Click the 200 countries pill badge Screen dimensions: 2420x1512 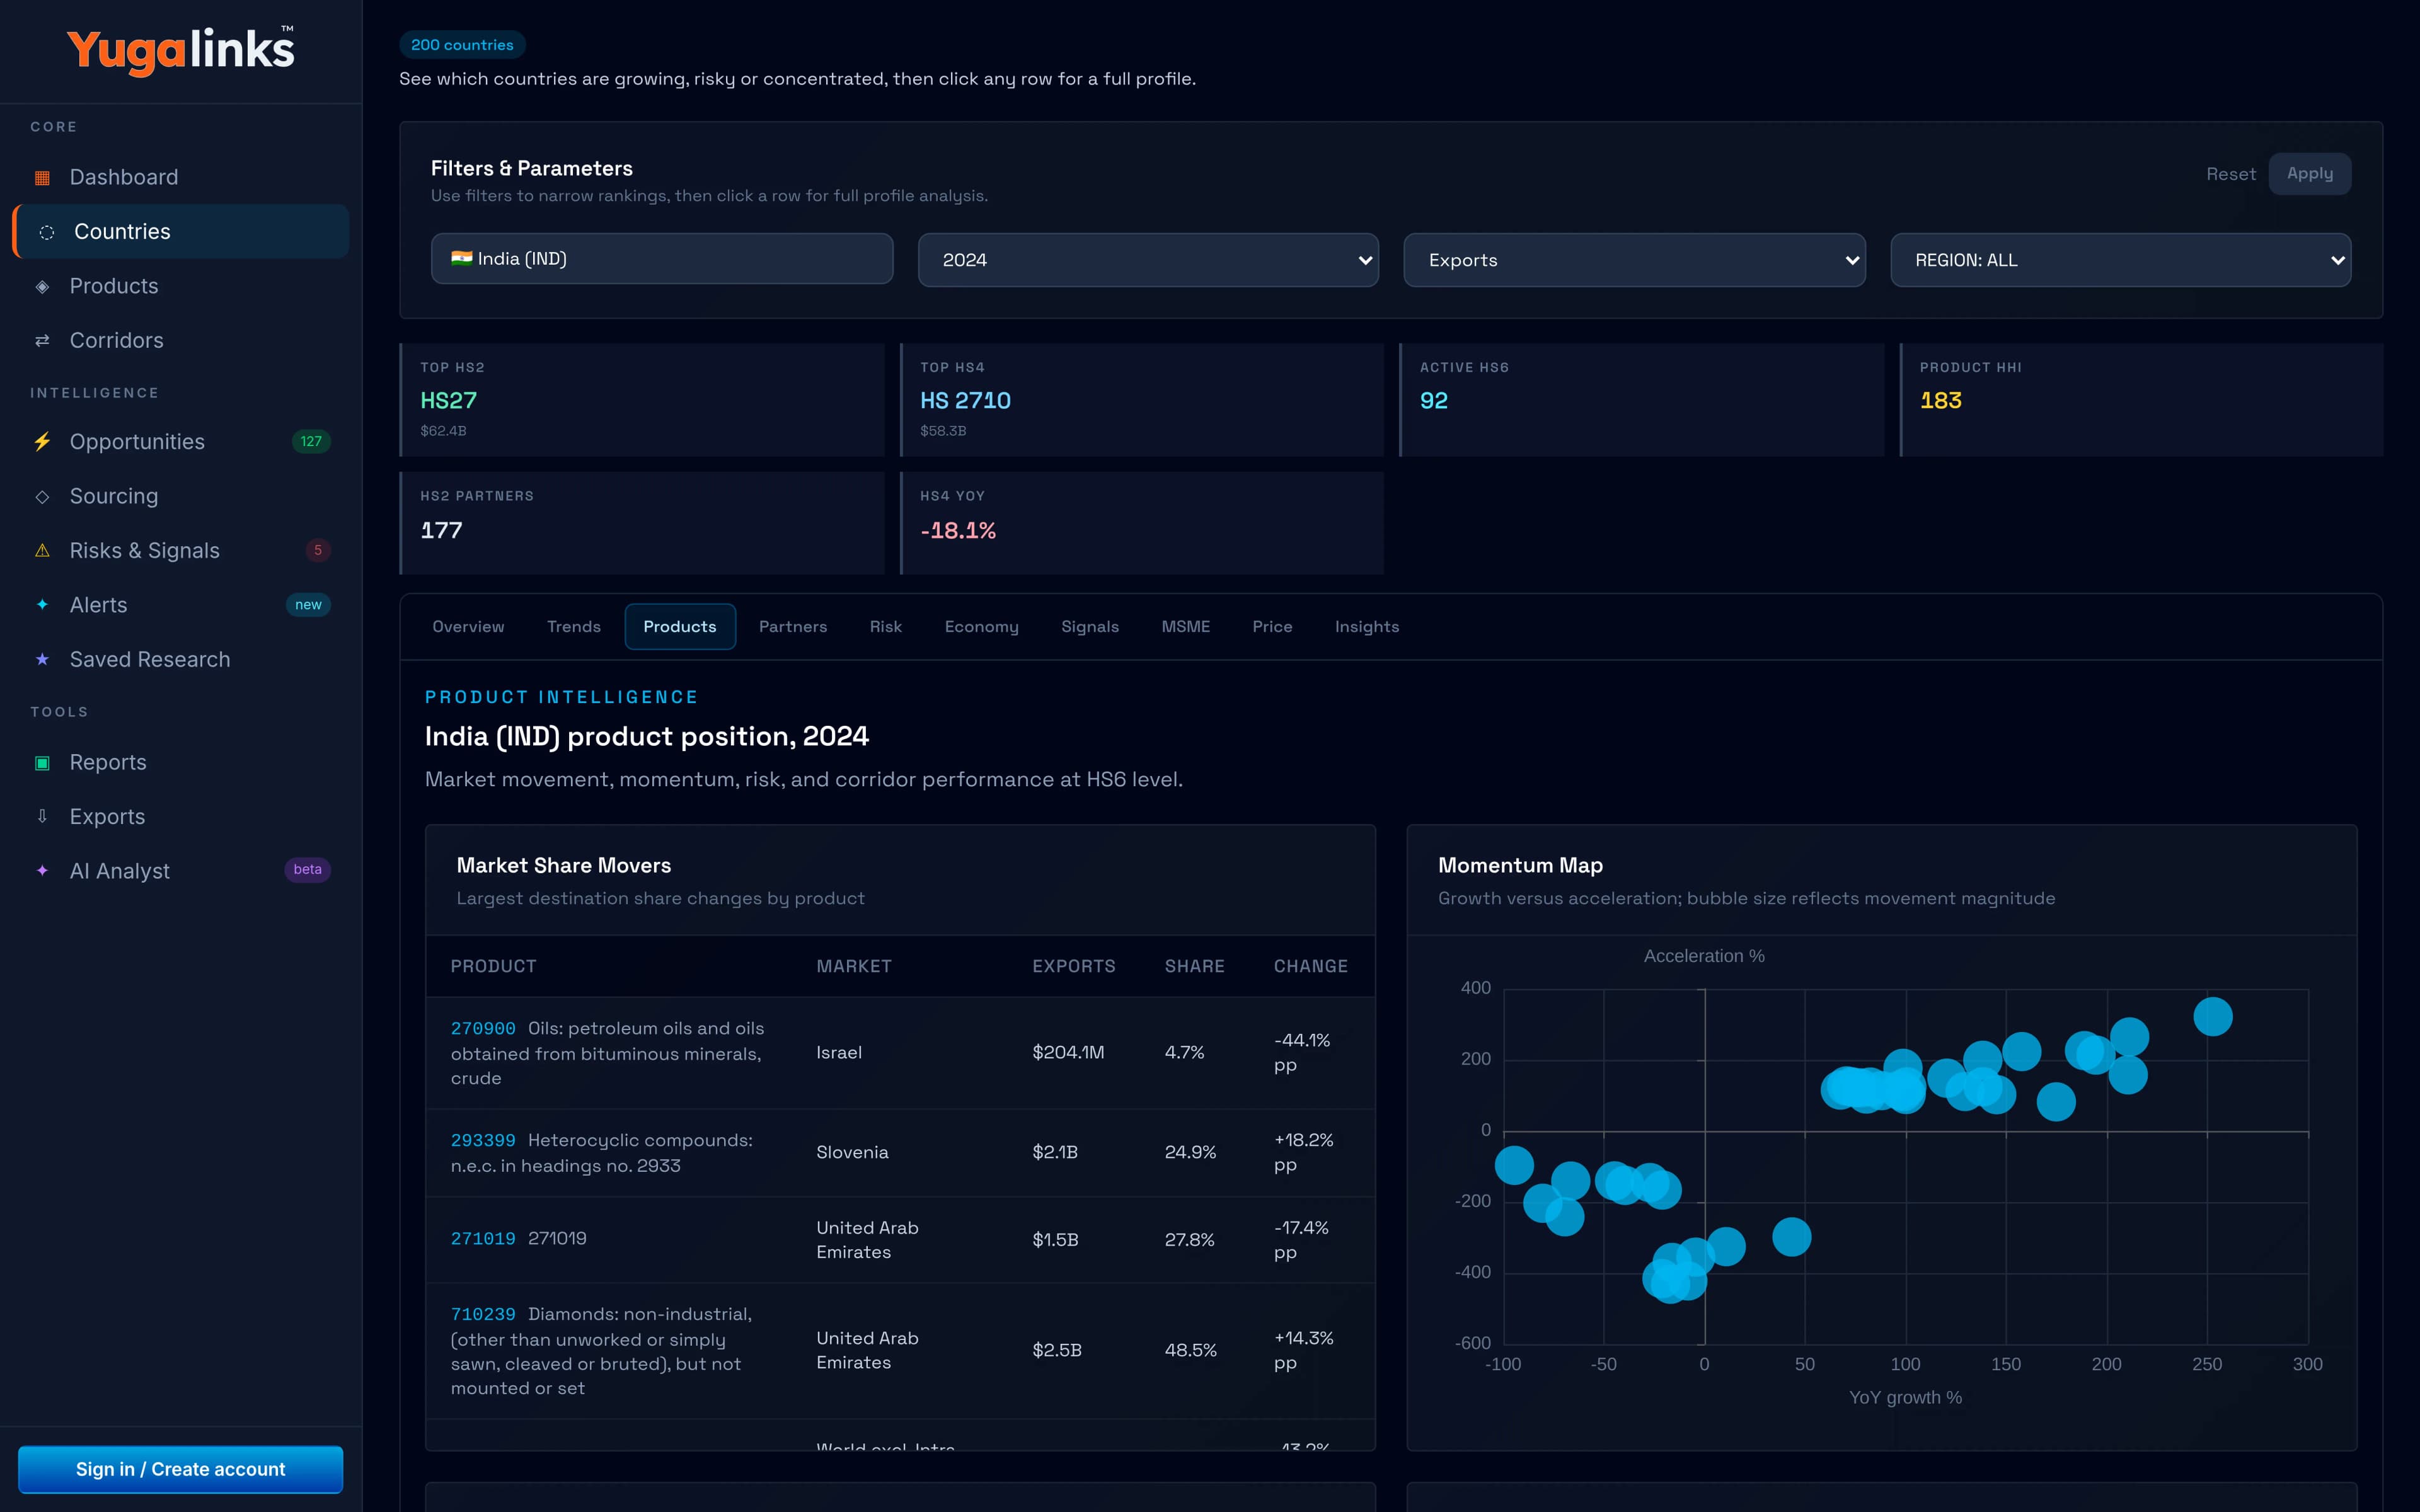(462, 45)
